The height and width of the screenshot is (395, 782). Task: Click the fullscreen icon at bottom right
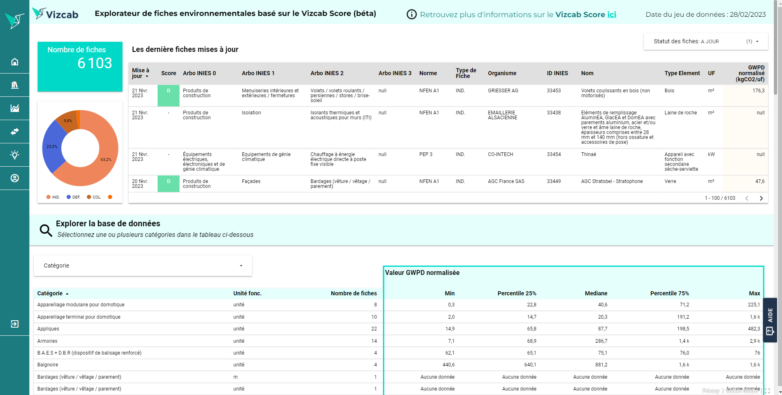tap(767, 391)
